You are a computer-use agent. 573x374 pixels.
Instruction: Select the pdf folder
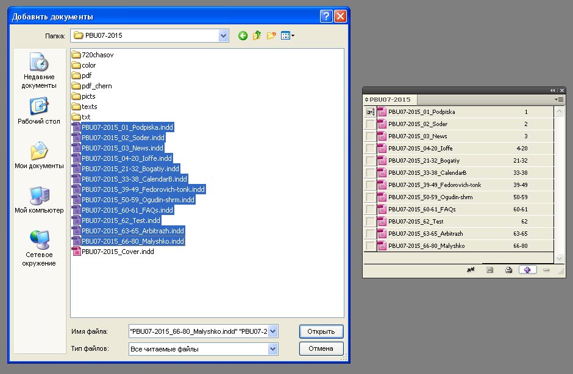(x=82, y=76)
